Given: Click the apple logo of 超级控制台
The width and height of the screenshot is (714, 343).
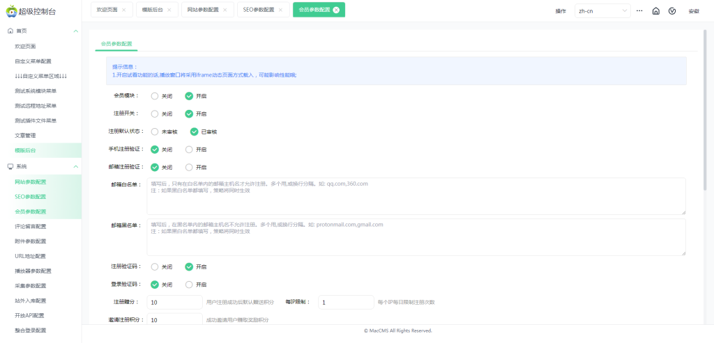Looking at the screenshot, I should (11, 11).
